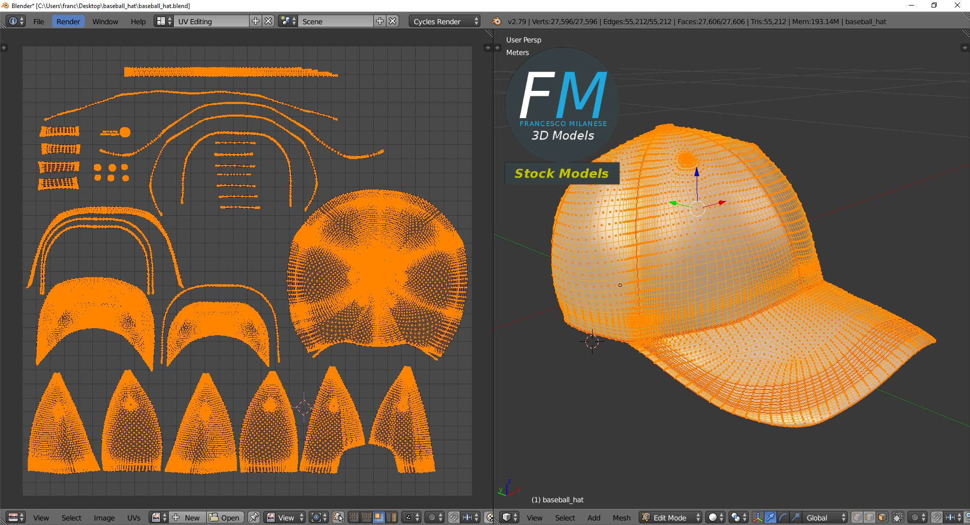Switch to vertex select mode in 3D view
Viewport: 970px width, 525px height.
[857, 517]
